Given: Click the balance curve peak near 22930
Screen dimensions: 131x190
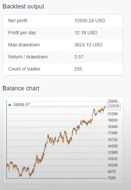Looking at the screenshot, I should (x=105, y=106).
